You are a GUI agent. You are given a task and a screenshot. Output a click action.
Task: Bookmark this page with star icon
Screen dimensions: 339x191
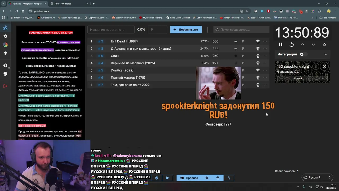(x=247, y=11)
